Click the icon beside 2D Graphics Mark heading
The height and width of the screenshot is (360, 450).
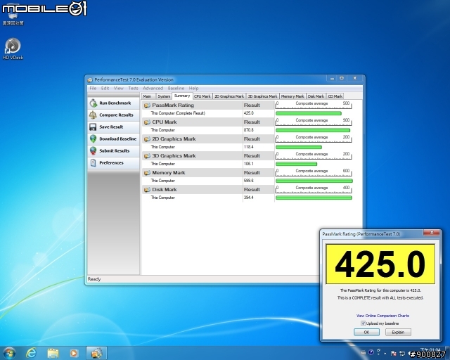pyautogui.click(x=147, y=139)
